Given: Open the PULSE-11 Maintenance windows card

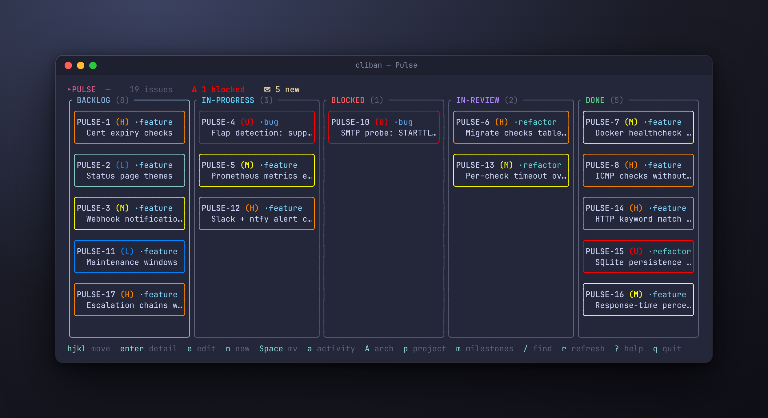Looking at the screenshot, I should [x=130, y=257].
